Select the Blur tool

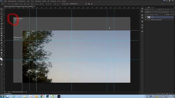click(x=1, y=38)
